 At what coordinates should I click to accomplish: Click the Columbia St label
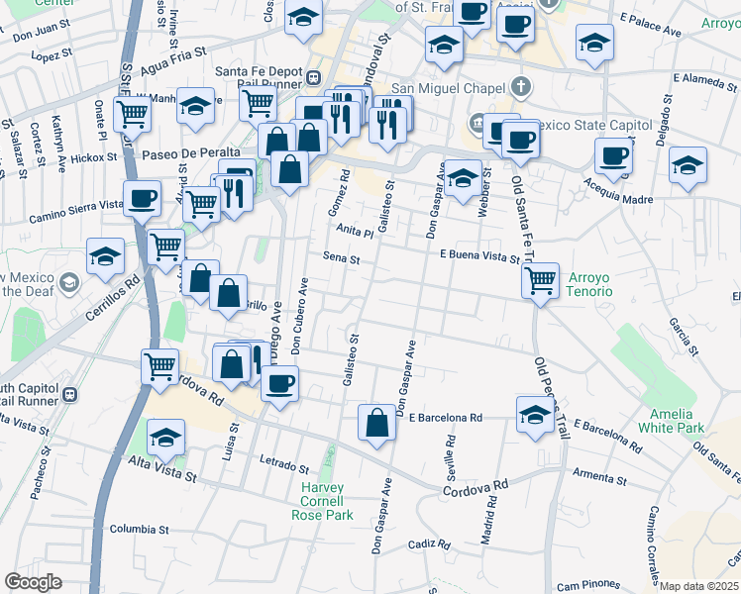[139, 529]
